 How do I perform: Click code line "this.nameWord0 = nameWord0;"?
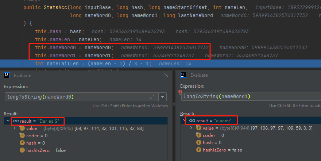pyautogui.click(x=74, y=47)
